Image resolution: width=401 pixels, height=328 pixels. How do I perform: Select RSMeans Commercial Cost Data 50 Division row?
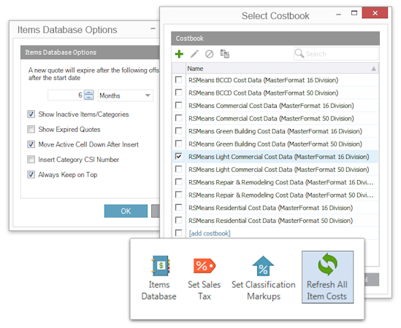tap(275, 118)
